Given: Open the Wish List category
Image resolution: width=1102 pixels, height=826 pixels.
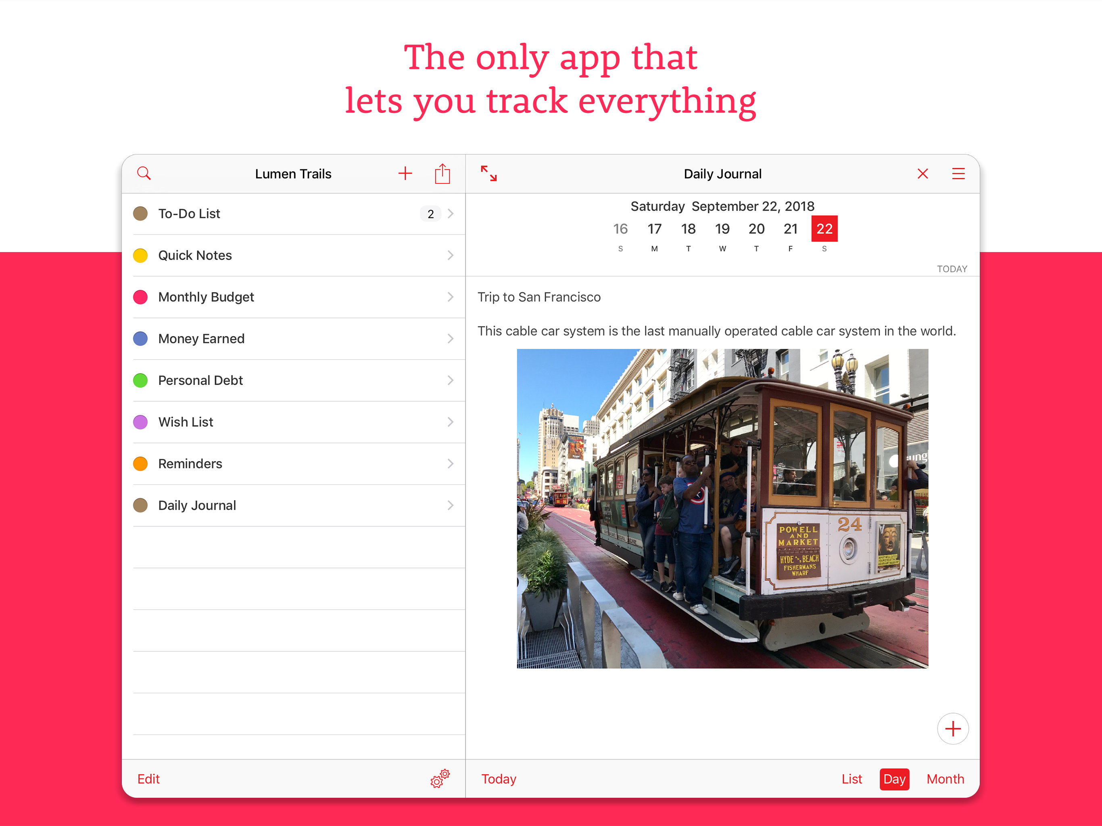Looking at the screenshot, I should (294, 422).
